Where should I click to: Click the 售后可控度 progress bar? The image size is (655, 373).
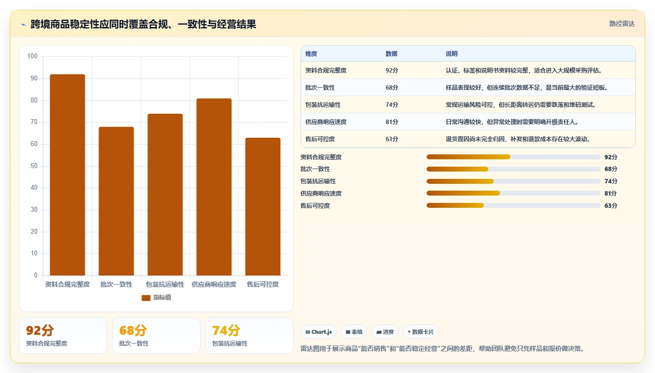click(513, 205)
